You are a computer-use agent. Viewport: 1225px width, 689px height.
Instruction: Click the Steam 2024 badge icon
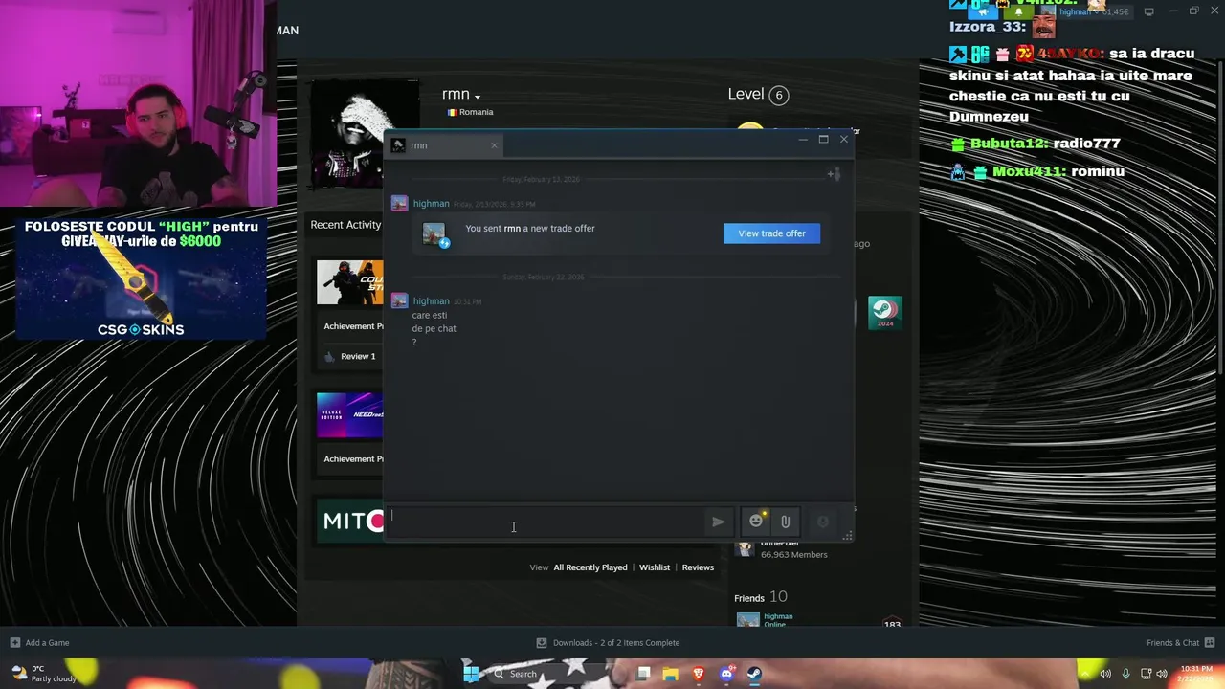pos(885,312)
